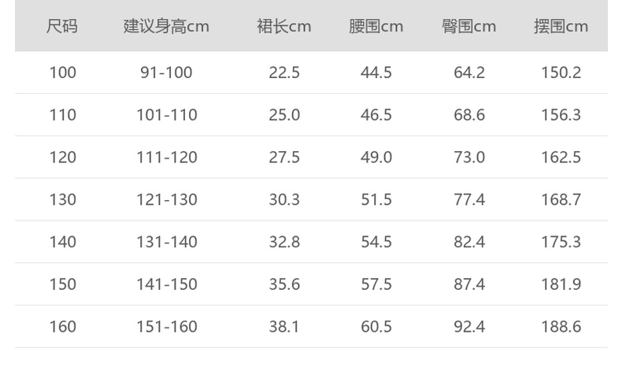Image resolution: width=622 pixels, height=382 pixels.
Task: Click the 101-110 height range cell
Action: [x=166, y=115]
